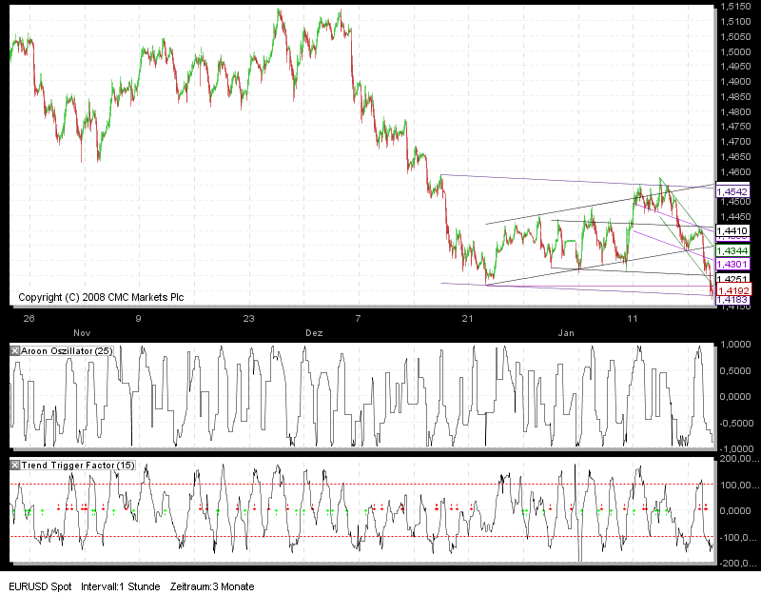Click the 1,4183 price label
The height and width of the screenshot is (595, 761).
click(x=732, y=298)
